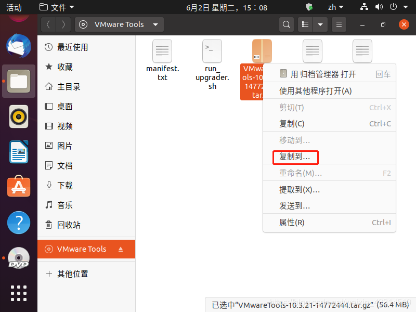The width and height of the screenshot is (416, 312).
Task: Select the run_upgrader.sh script file
Action: [x=212, y=51]
